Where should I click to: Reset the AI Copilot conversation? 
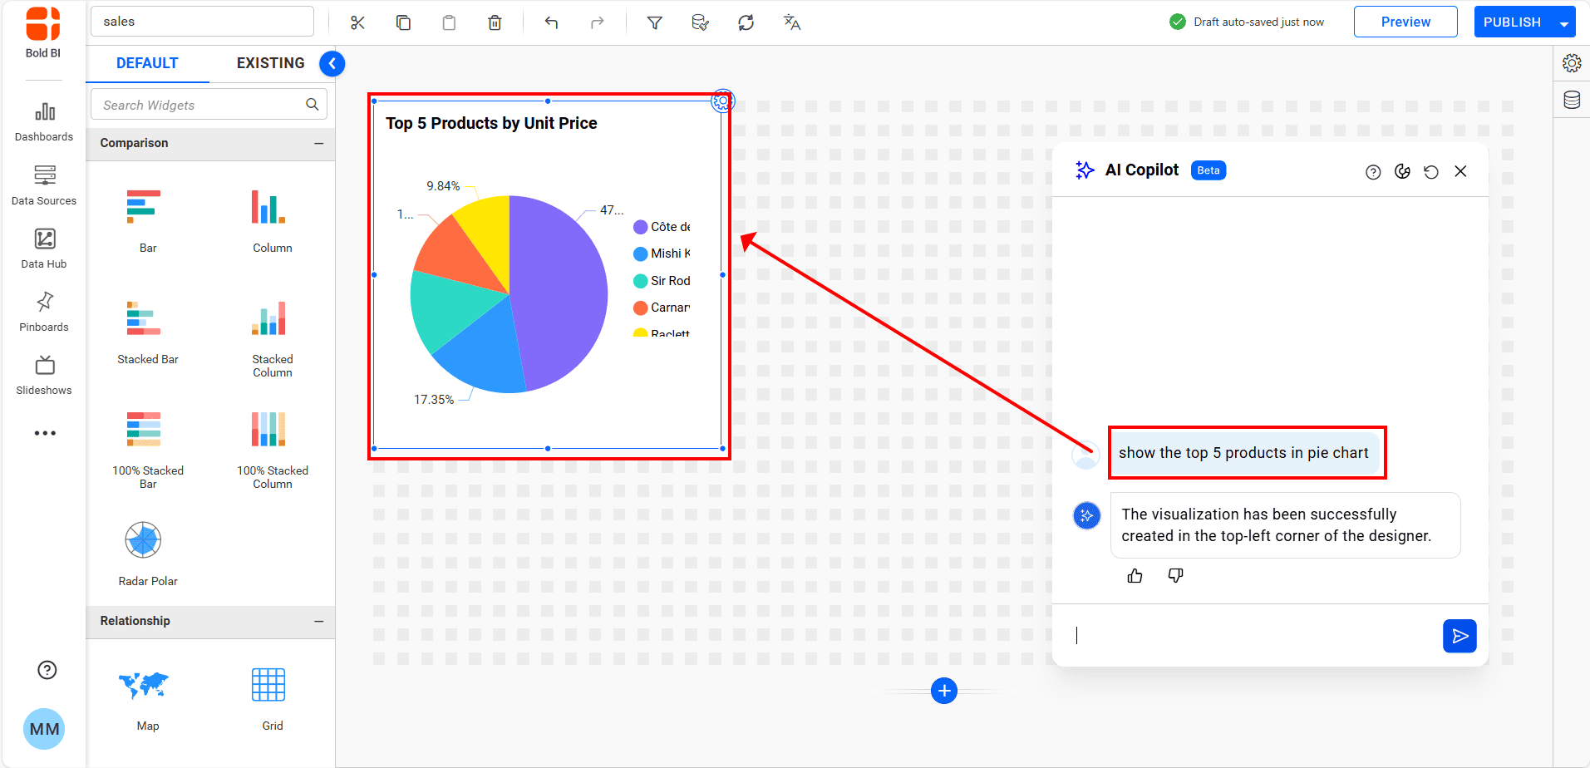pyautogui.click(x=1431, y=170)
